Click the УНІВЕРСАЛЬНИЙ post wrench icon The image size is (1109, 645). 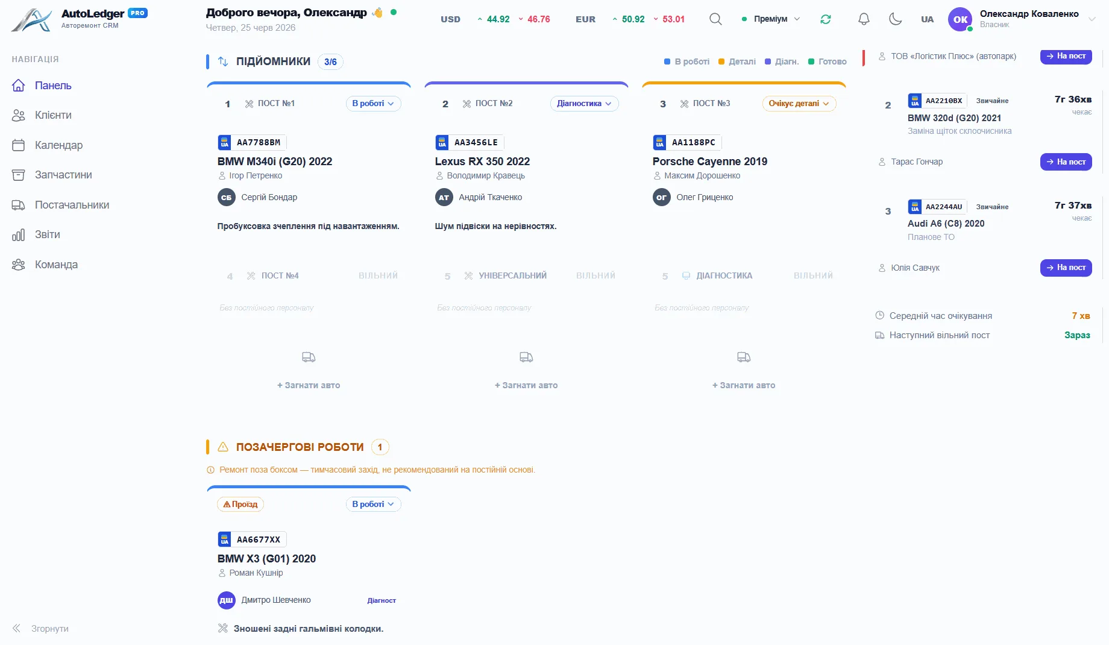point(468,275)
